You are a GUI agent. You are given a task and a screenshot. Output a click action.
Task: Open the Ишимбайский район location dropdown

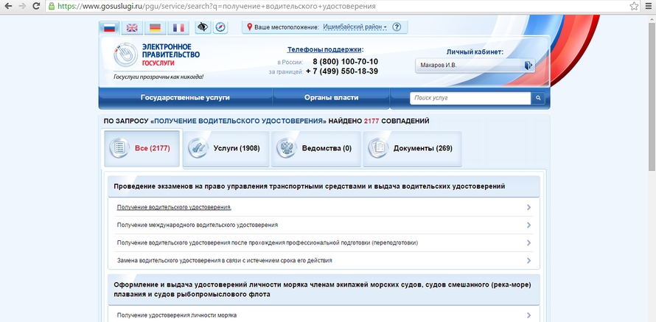355,27
